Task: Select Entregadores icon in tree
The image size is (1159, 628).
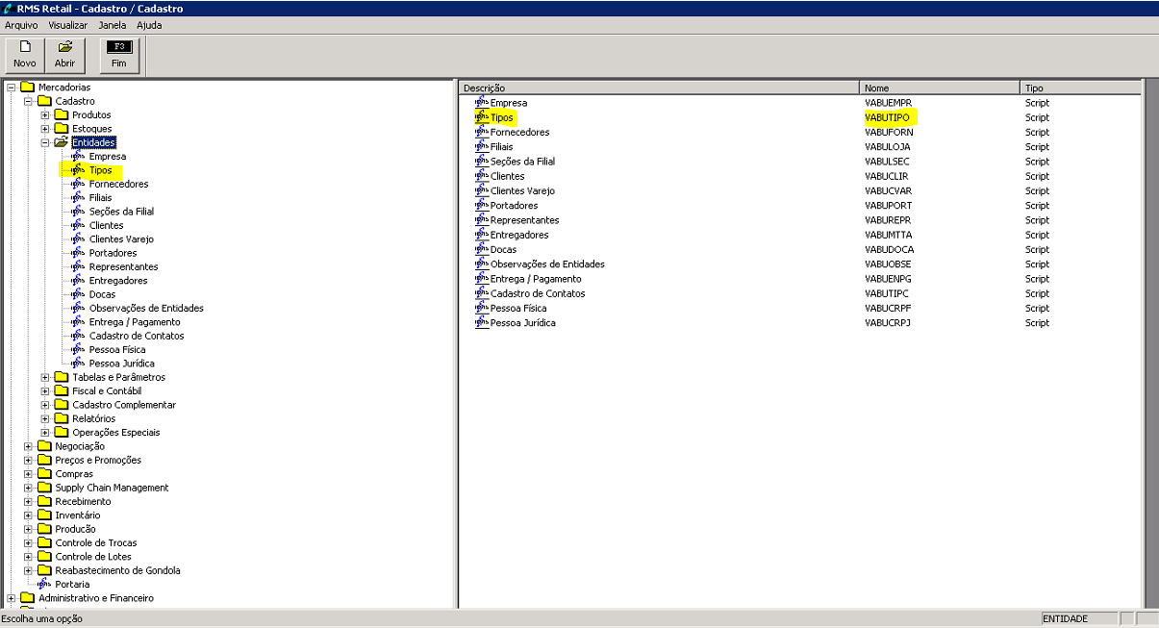Action: click(x=78, y=281)
